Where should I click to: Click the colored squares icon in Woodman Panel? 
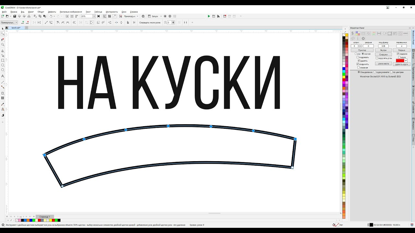coord(358,33)
